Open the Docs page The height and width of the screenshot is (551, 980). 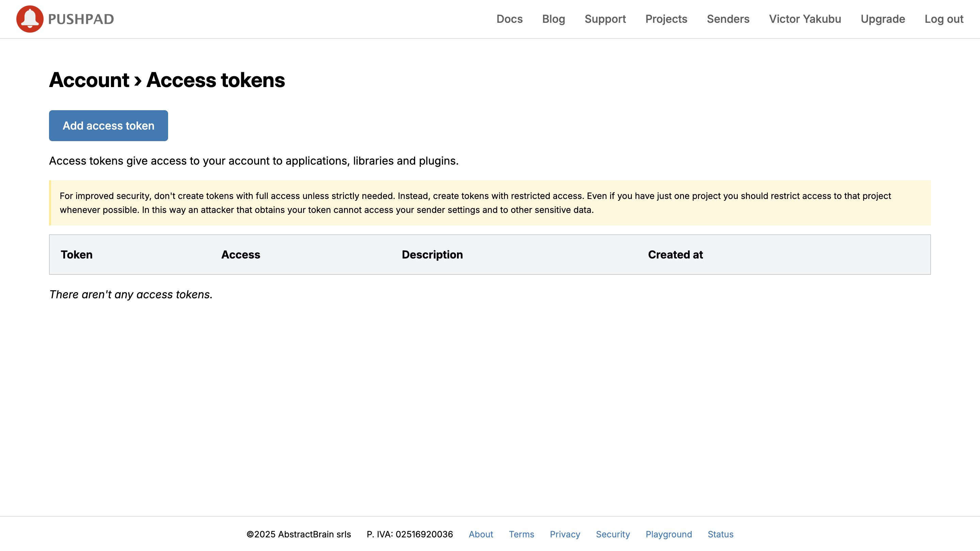tap(510, 19)
